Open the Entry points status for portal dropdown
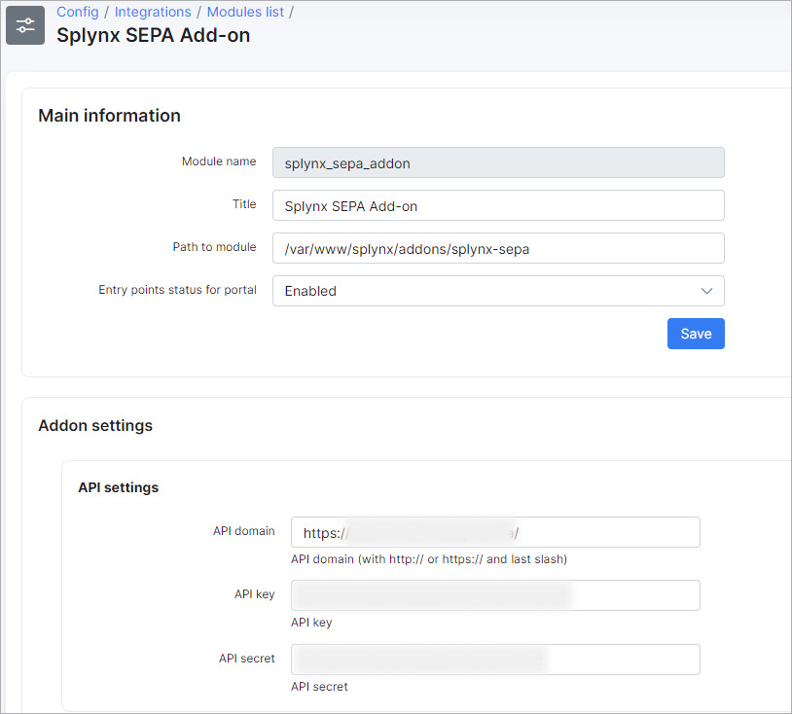Image resolution: width=792 pixels, height=714 pixels. tap(498, 291)
